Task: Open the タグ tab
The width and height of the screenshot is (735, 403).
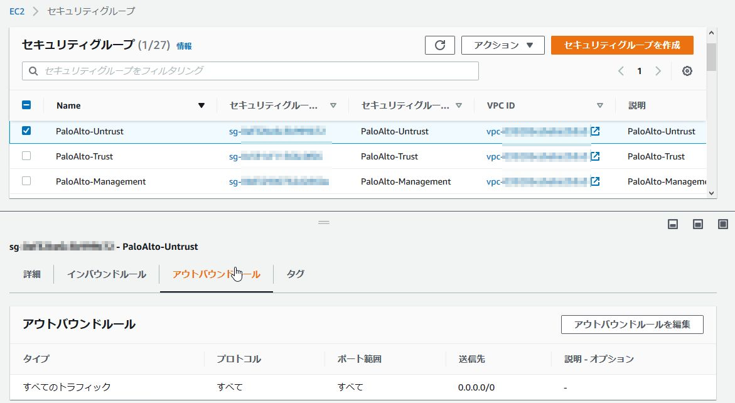Action: pyautogui.click(x=295, y=274)
